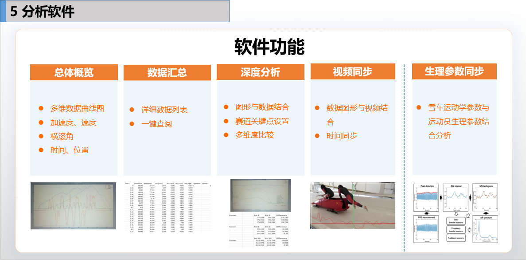Click the 赛道关键点设置 bullet item
Screen dimensions: 526x260
point(262,121)
